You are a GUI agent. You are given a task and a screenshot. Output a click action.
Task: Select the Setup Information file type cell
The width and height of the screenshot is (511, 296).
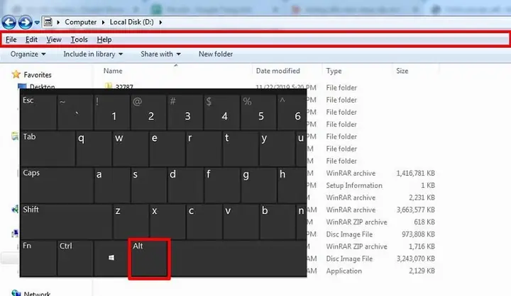click(x=354, y=186)
